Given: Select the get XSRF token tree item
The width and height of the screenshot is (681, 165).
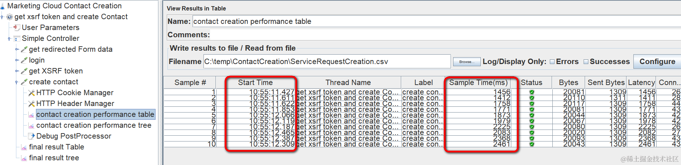Looking at the screenshot, I should coord(56,71).
